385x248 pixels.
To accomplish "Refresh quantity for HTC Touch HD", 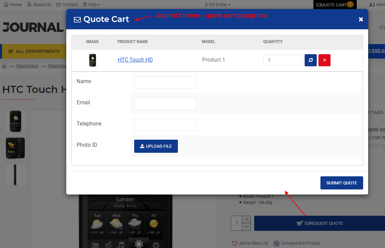I will [x=311, y=60].
